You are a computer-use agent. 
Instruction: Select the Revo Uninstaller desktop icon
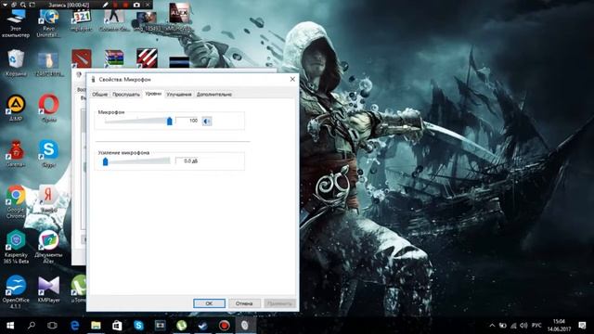coord(48,23)
